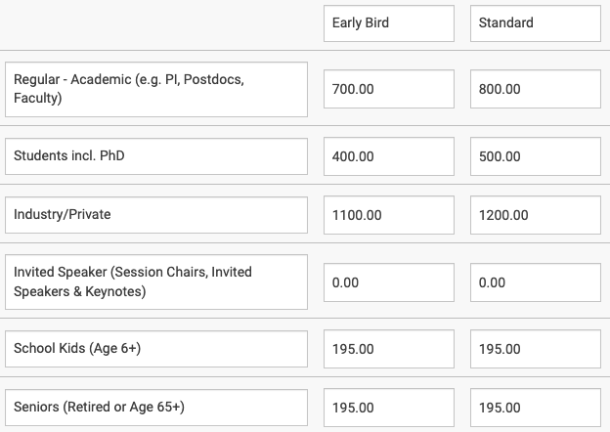Select the School Kids (Age 6+) field
610x432 pixels.
(x=156, y=349)
